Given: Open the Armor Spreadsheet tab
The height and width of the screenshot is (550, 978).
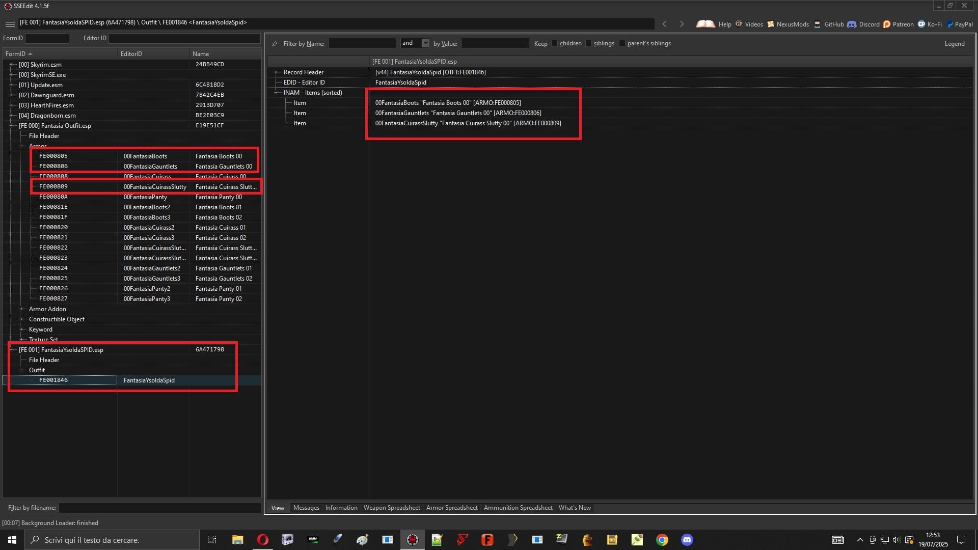Looking at the screenshot, I should [452, 508].
